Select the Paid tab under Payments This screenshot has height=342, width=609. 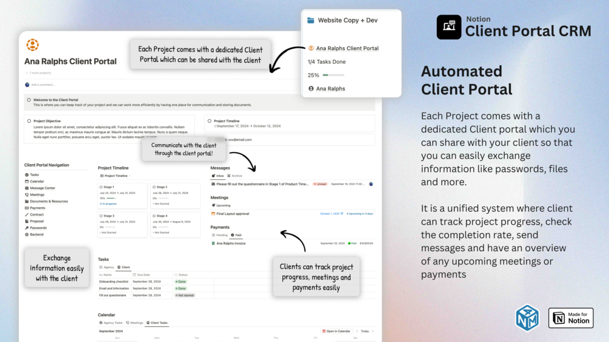coord(236,235)
